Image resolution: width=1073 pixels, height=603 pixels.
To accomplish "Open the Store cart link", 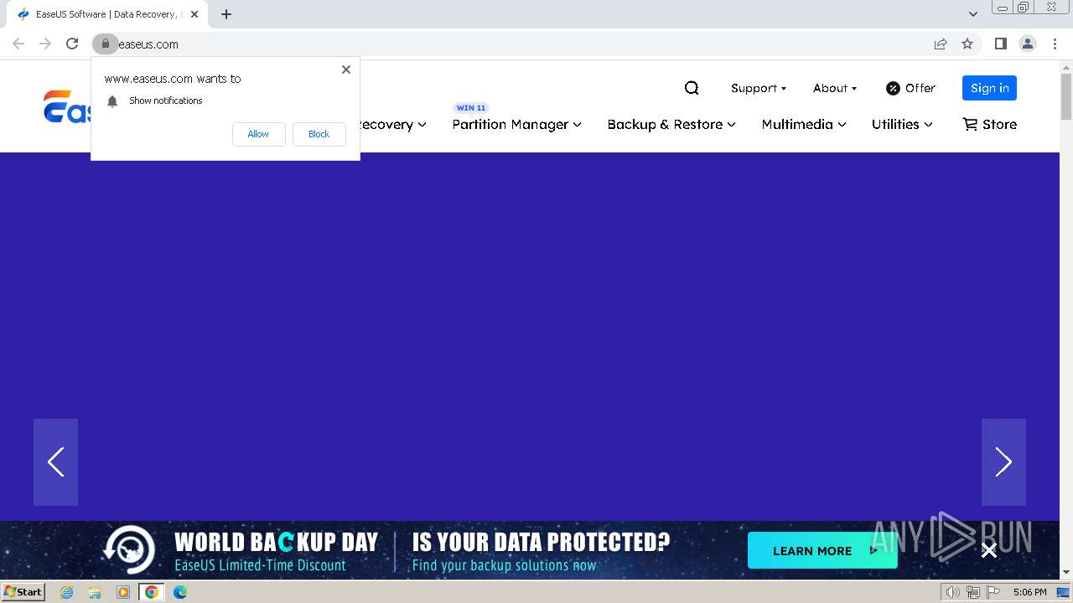I will coord(989,124).
